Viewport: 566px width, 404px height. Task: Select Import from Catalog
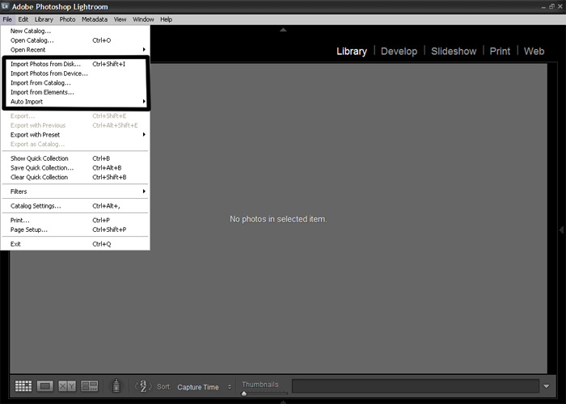point(75,83)
